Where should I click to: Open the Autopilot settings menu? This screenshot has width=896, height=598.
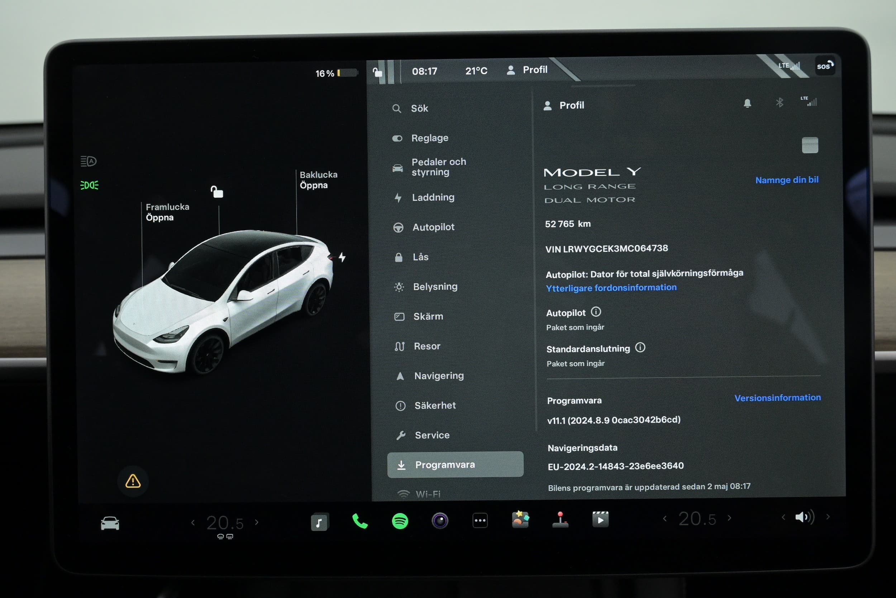[433, 227]
